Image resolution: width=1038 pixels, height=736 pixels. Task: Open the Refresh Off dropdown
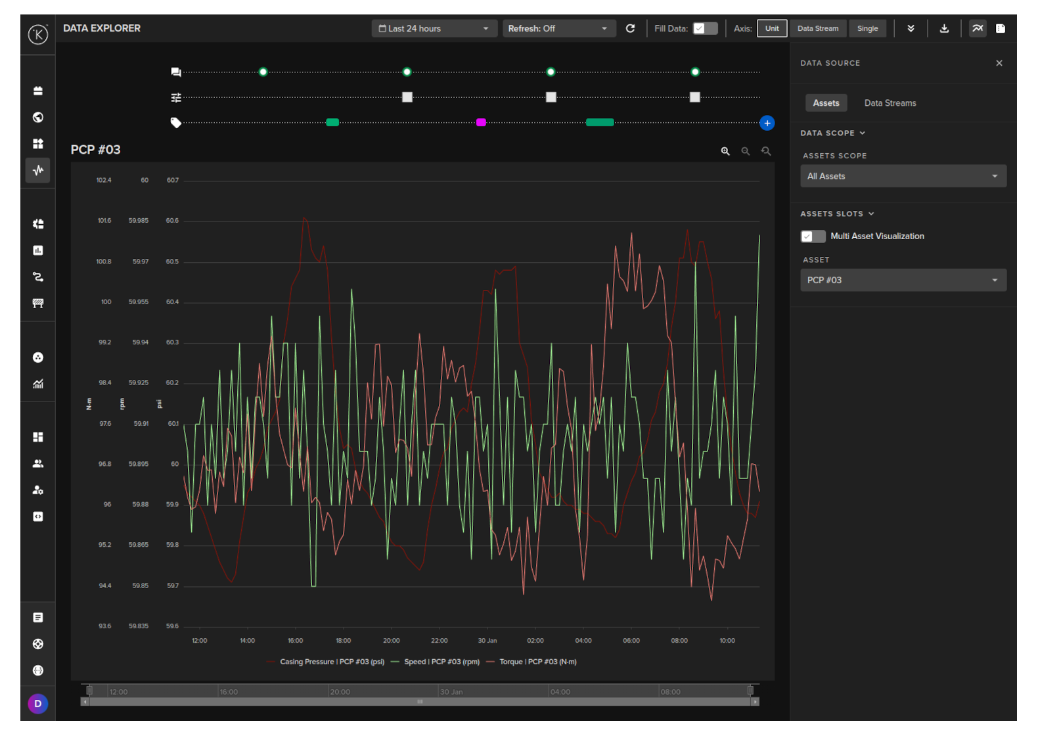(x=558, y=28)
